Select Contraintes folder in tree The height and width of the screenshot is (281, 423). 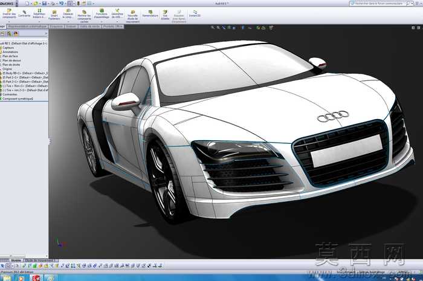point(10,95)
